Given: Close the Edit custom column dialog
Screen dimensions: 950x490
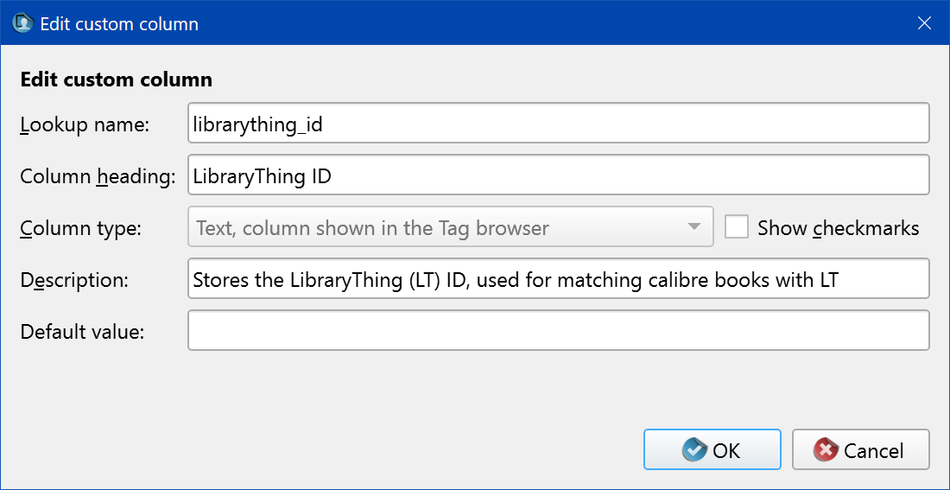Looking at the screenshot, I should tap(924, 23).
